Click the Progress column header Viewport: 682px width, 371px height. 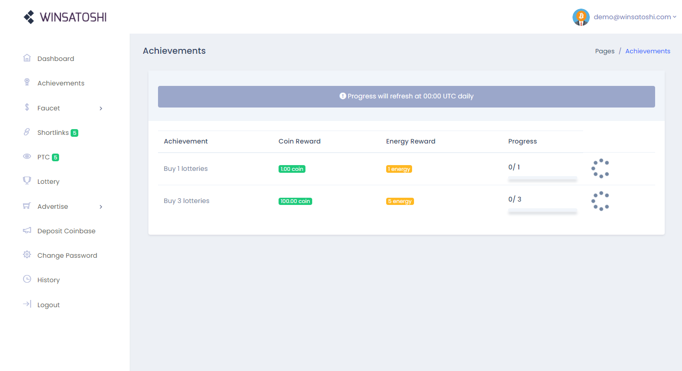(523, 141)
